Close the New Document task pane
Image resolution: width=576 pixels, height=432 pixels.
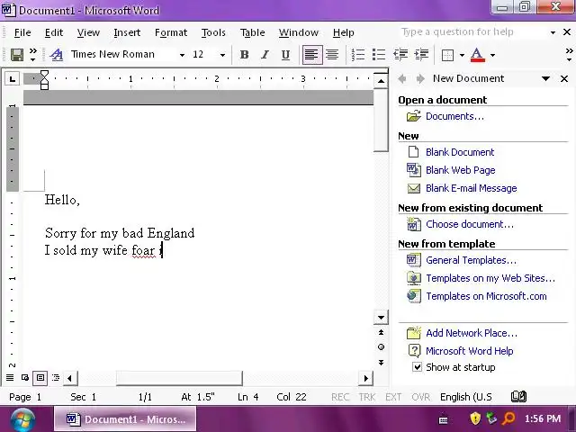(564, 78)
